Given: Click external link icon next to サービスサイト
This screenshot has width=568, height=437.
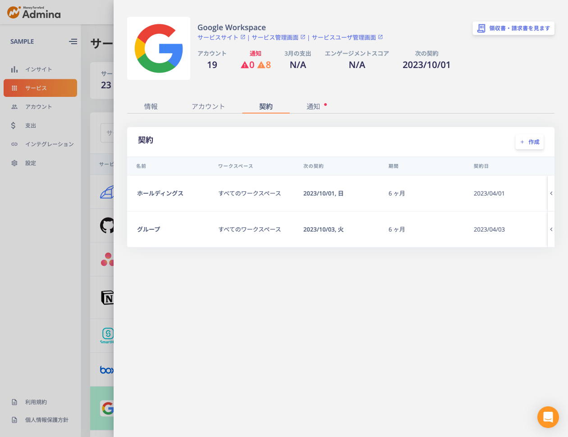Looking at the screenshot, I should pos(243,37).
